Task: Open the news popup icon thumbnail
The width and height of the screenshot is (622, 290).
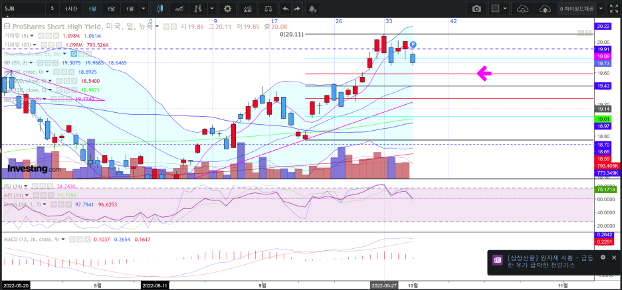Action: coord(498,260)
